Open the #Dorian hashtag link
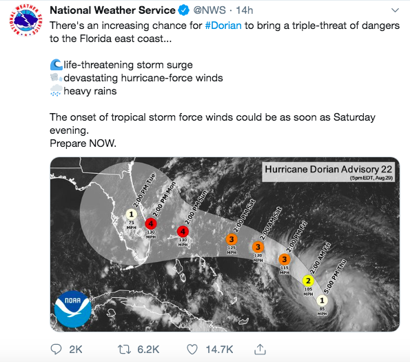Image resolution: width=410 pixels, height=362 pixels. 223,26
